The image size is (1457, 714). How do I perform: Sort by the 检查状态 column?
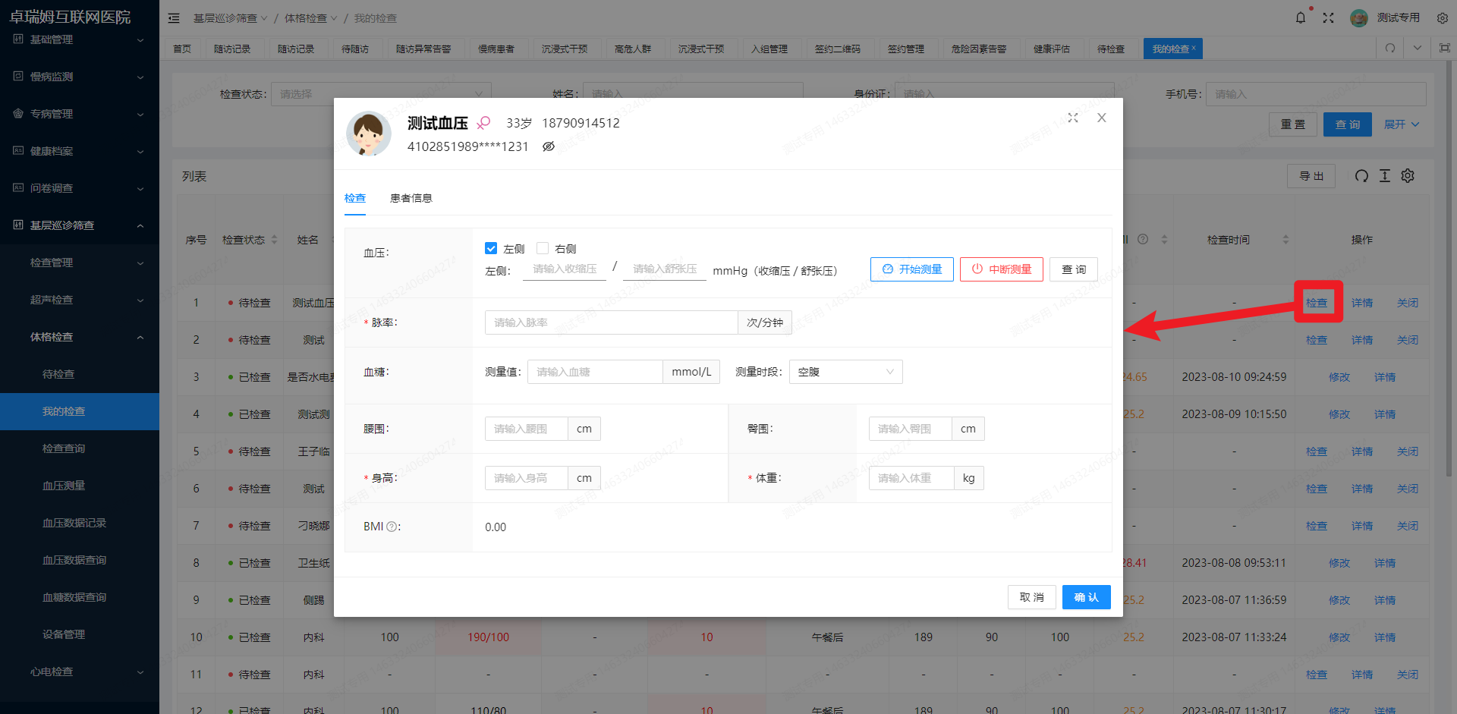pyautogui.click(x=275, y=240)
